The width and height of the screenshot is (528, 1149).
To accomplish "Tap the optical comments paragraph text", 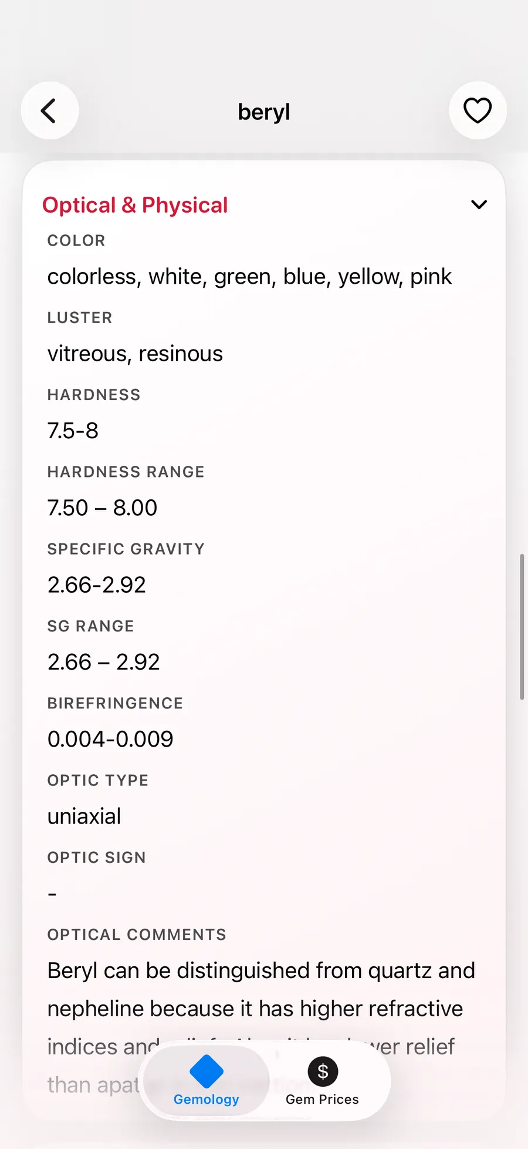I will point(260,990).
